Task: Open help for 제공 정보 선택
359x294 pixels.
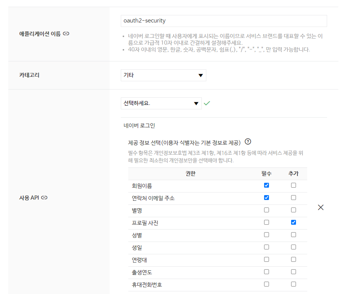Action: [248, 142]
